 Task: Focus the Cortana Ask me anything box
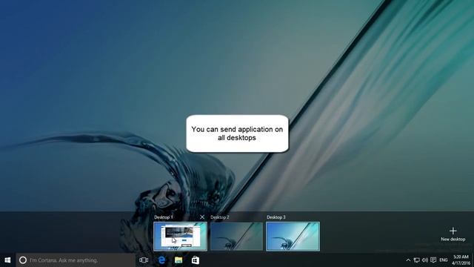[x=76, y=260]
